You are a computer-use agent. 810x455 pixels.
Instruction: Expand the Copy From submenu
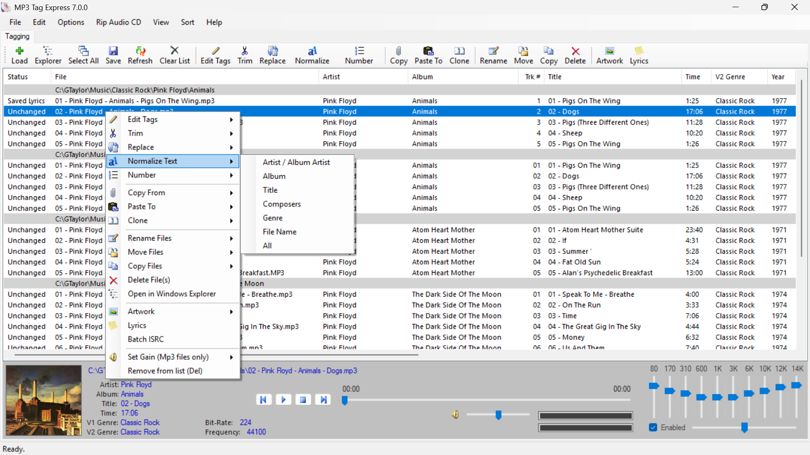click(x=173, y=193)
